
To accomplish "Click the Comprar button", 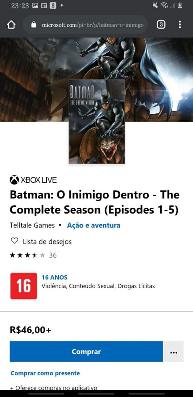I will pyautogui.click(x=86, y=351).
